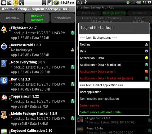This screenshot has height=134, width=152.
Task: Click the green 'System service with useful data' row
Action: [114, 112]
